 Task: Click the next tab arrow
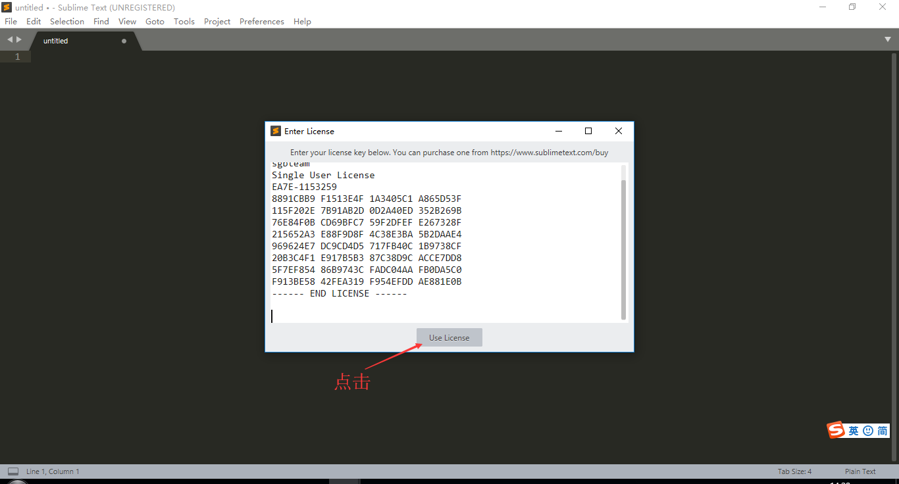[x=19, y=39]
